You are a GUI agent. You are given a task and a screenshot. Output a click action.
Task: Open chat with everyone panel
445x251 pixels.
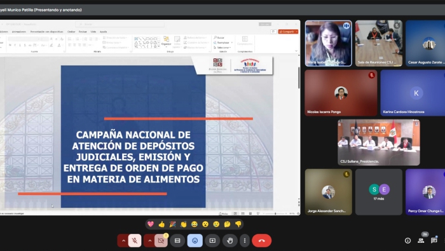[434, 240]
